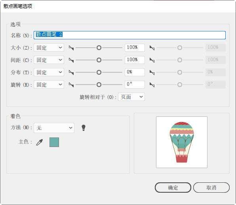Screen dimensions: 236x205
Task: Click the 取消 button
Action: pos(211,188)
